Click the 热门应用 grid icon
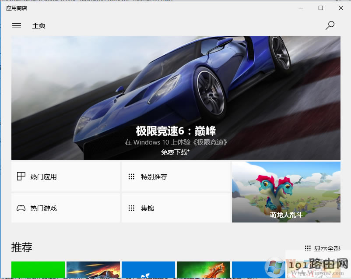 (21, 177)
